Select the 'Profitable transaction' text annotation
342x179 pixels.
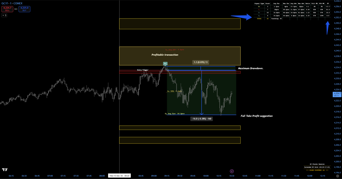[165, 55]
